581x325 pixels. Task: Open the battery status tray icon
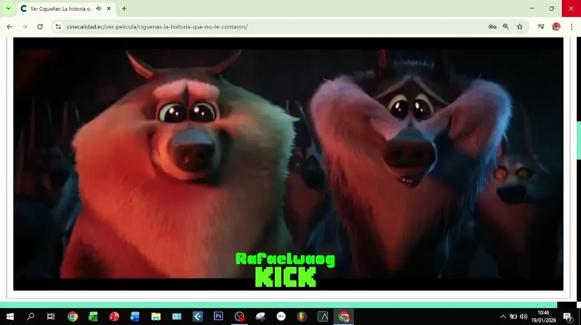coord(513,316)
